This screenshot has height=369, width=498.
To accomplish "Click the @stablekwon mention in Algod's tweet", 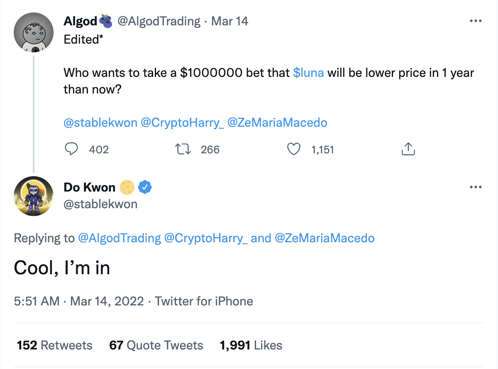I will 100,123.
